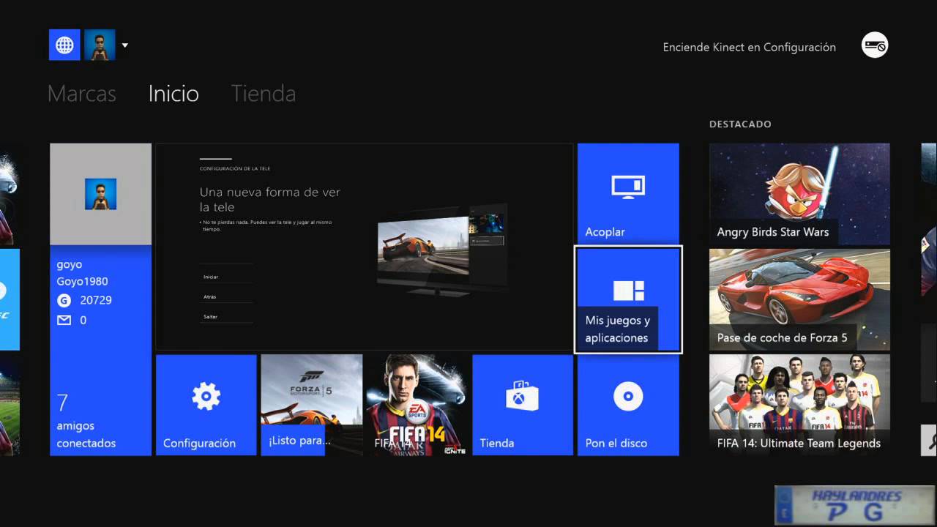This screenshot has height=527, width=937.
Task: Click the Saltar option in TV setup
Action: (x=211, y=316)
